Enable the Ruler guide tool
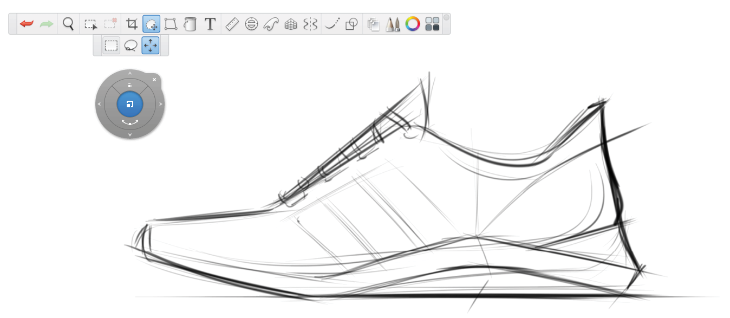 pyautogui.click(x=232, y=23)
